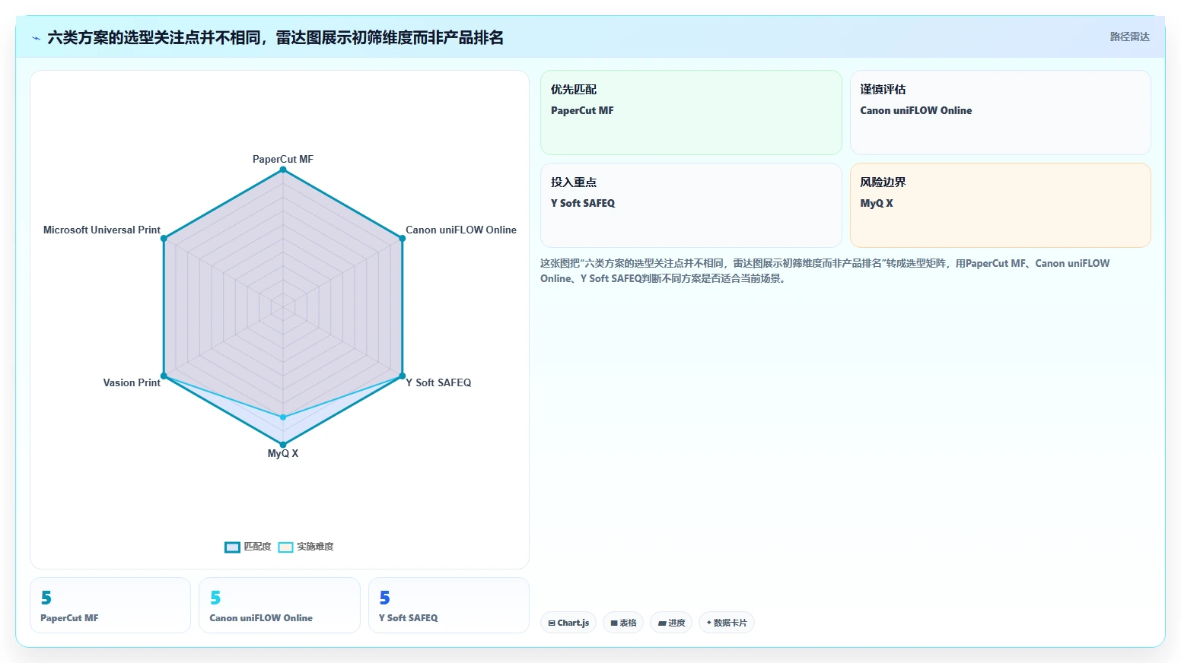Click the Canon uniFLOW Online axis label

(x=461, y=230)
